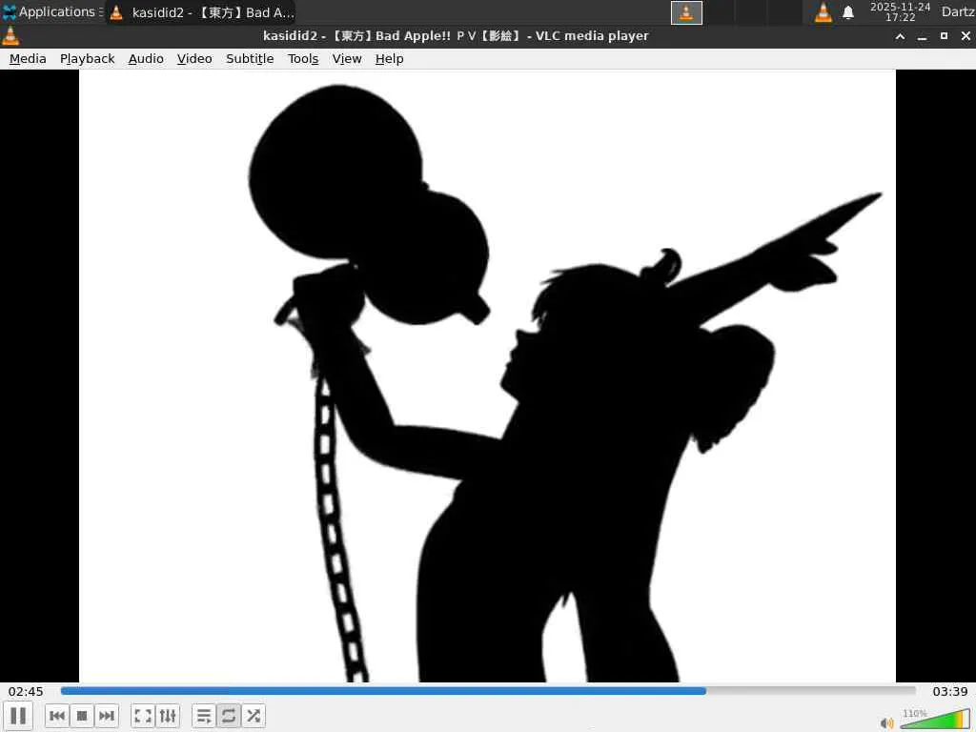
Task: Open the View menu
Action: pyautogui.click(x=347, y=58)
